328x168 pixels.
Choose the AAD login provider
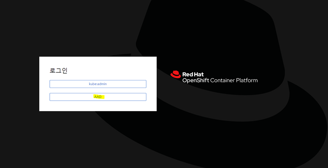click(98, 97)
